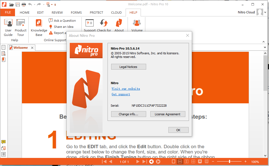Viewport: 269px width, 166px height.
Task: Go to the last page in status bar
Action: pos(144,162)
